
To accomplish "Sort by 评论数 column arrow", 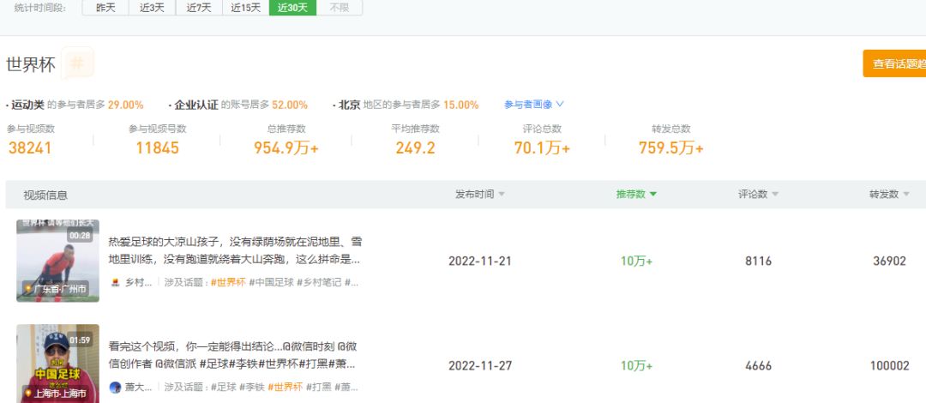I will (x=775, y=195).
